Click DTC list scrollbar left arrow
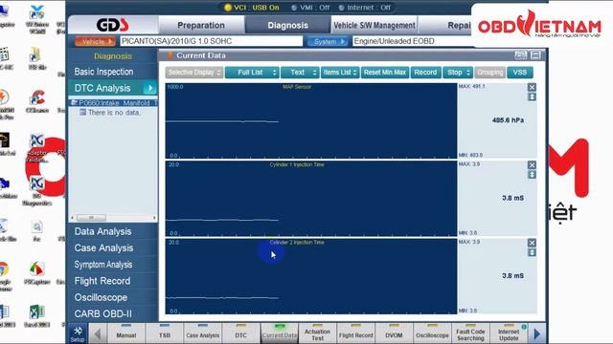The width and height of the screenshot is (613, 344). 72,218
